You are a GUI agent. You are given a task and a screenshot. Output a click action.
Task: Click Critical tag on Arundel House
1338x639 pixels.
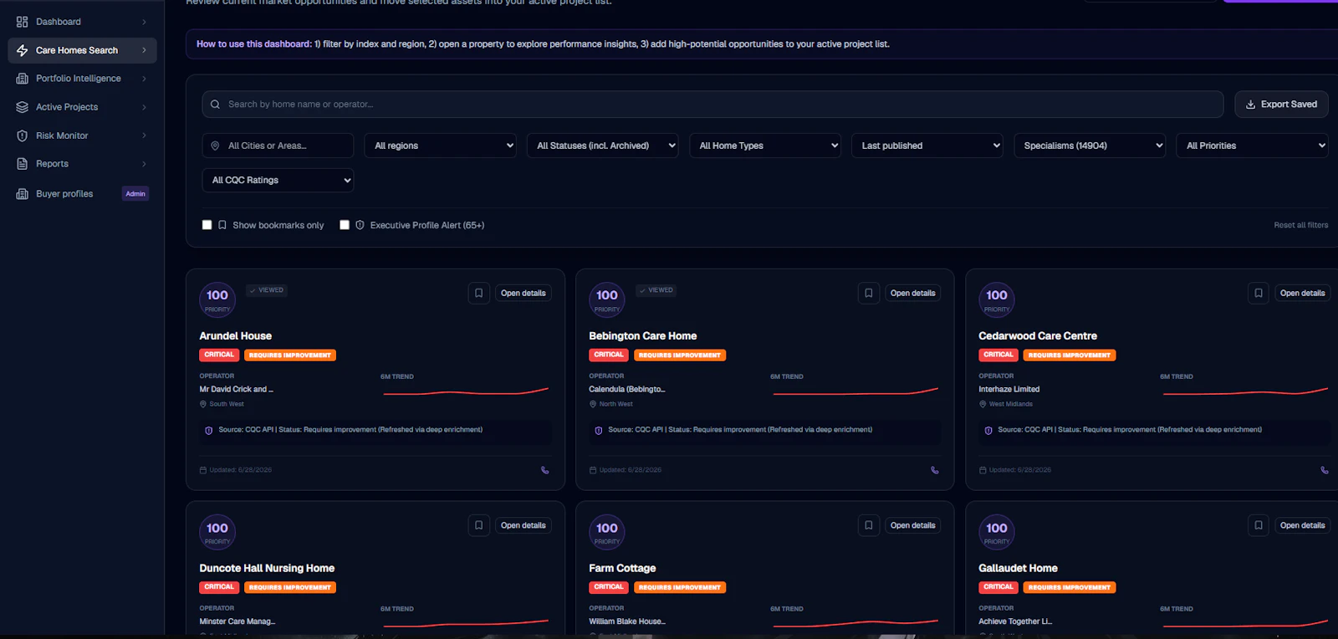[219, 355]
